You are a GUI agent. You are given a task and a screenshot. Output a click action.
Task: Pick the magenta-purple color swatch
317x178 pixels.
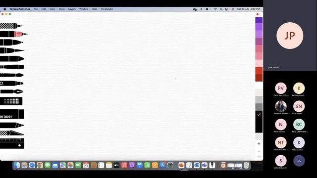[259, 42]
